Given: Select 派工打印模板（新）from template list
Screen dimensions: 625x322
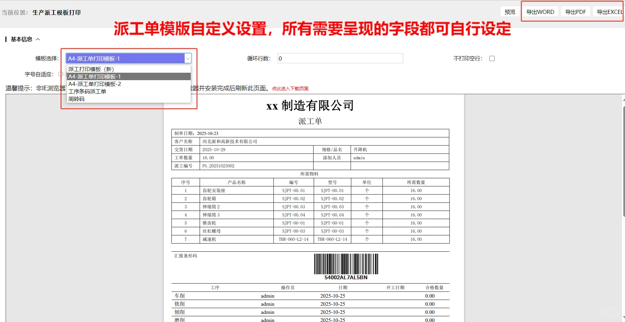Looking at the screenshot, I should click(91, 69).
